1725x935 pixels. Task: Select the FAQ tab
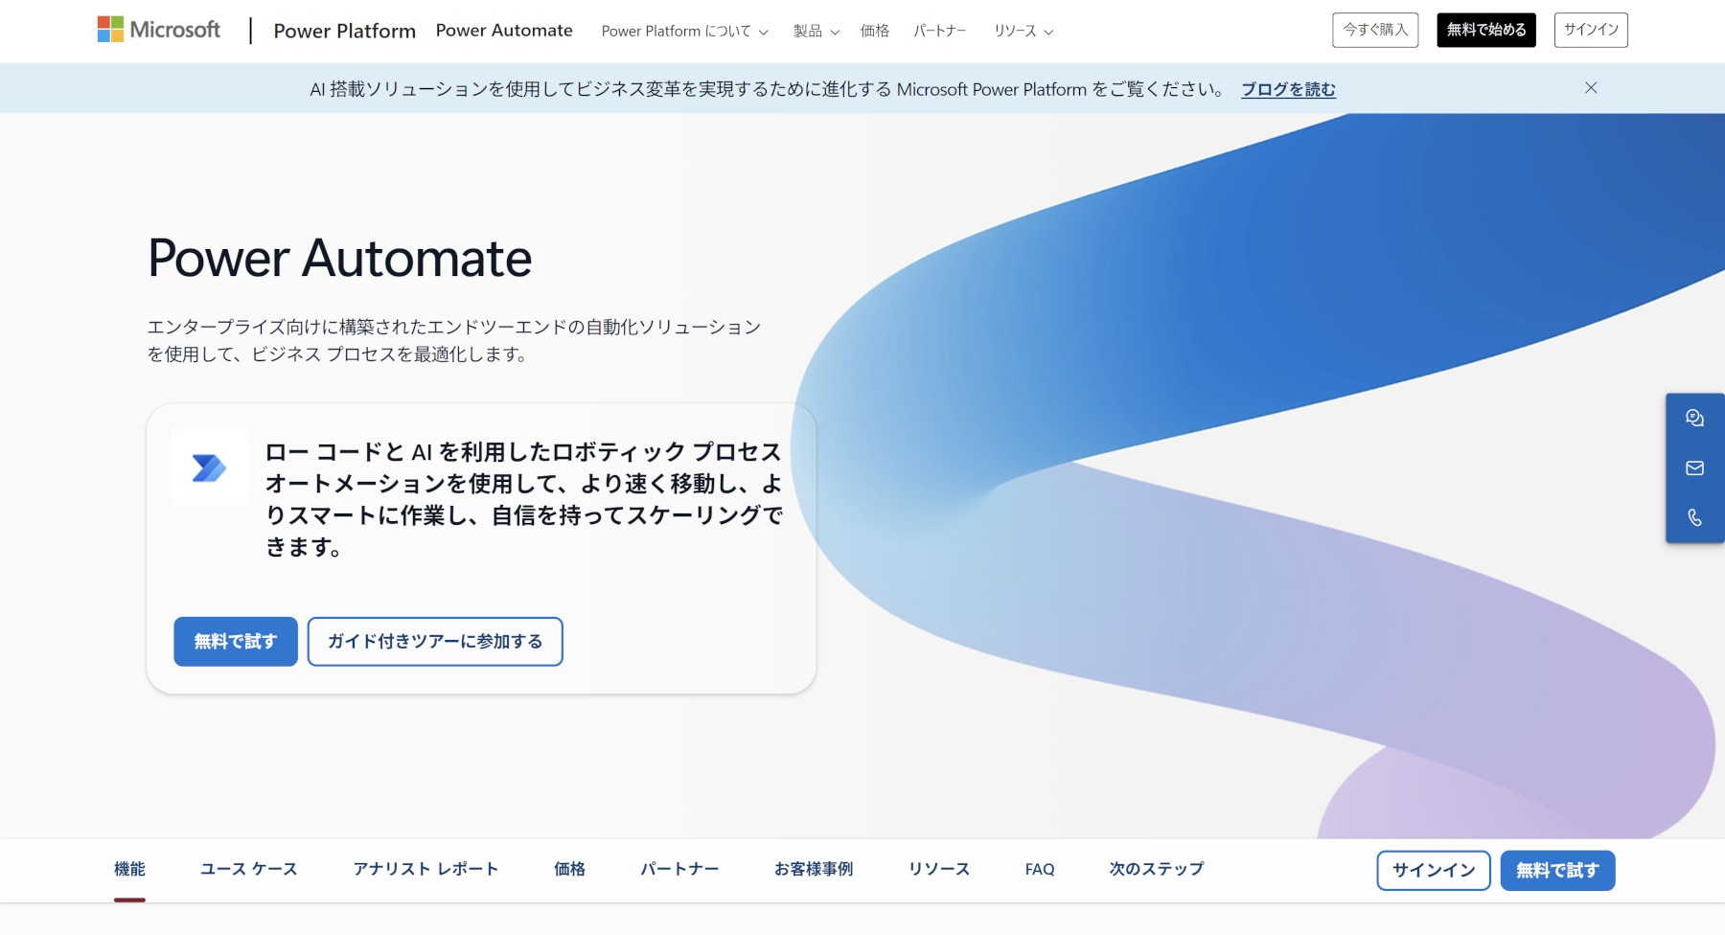click(x=1039, y=870)
